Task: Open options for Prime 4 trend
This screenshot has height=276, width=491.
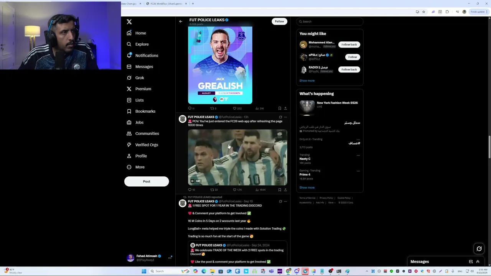Action: point(358,171)
